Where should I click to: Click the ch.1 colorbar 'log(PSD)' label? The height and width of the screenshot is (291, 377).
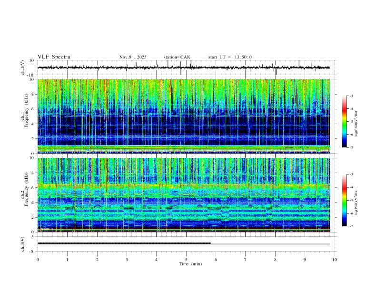[357, 124]
